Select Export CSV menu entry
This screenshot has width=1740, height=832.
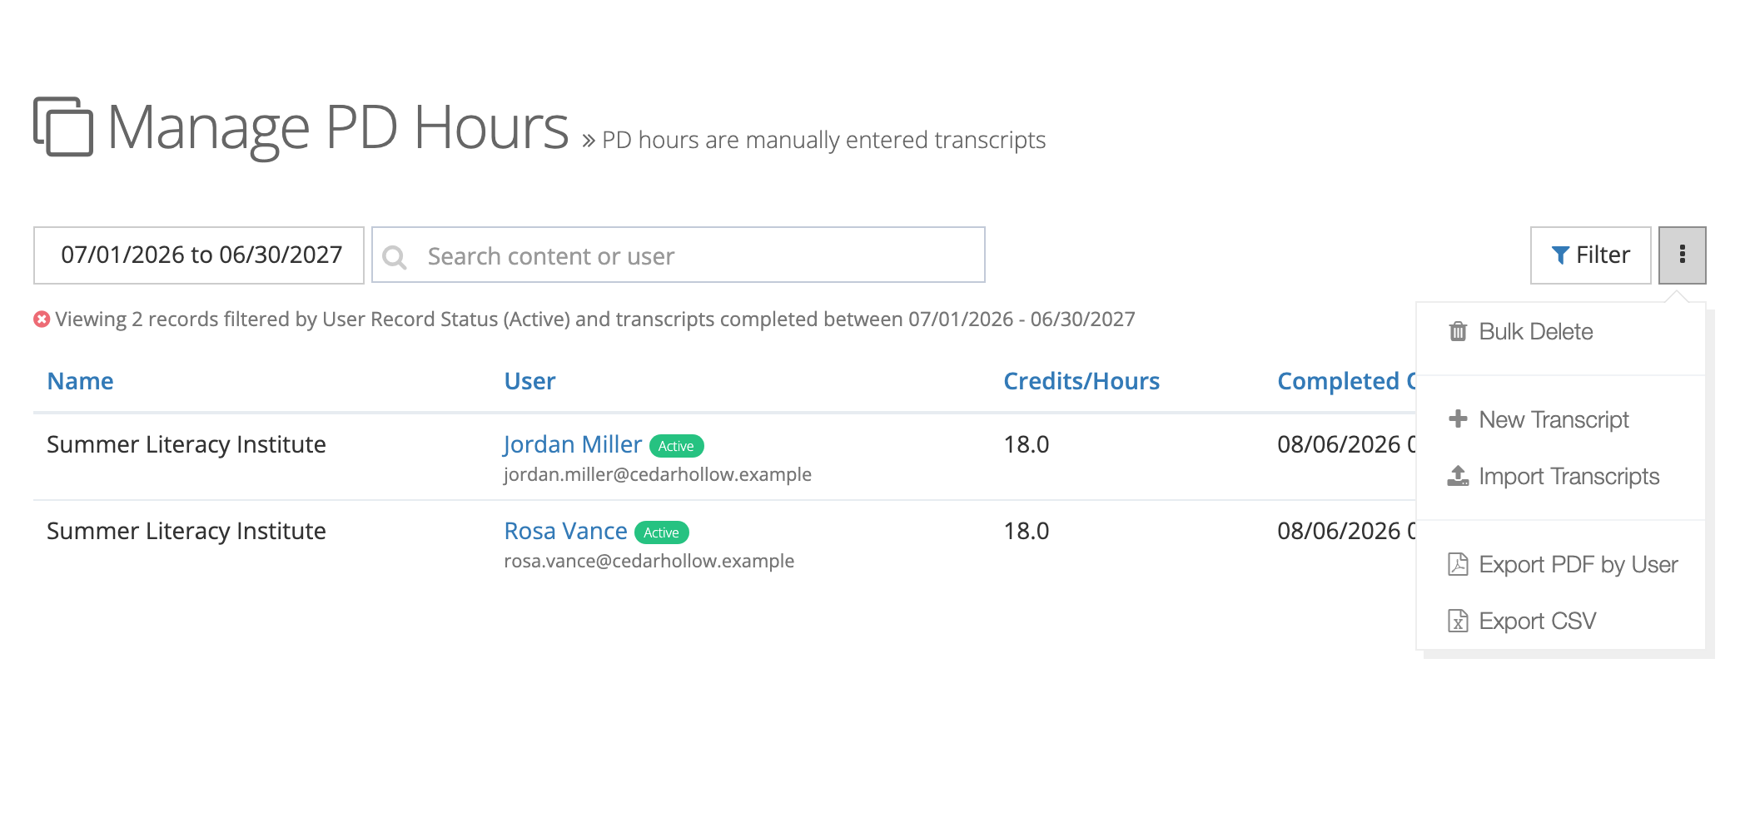point(1561,621)
